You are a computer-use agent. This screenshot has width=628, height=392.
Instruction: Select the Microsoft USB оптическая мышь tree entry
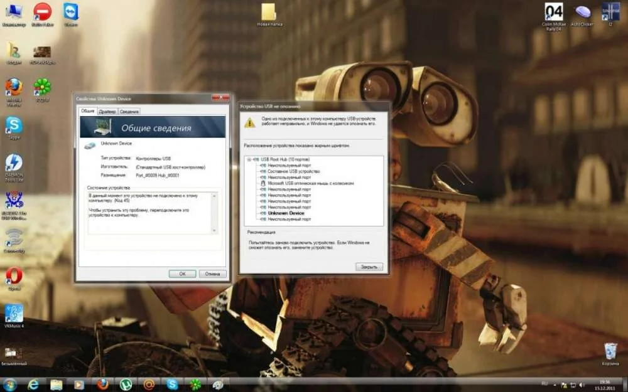[310, 183]
